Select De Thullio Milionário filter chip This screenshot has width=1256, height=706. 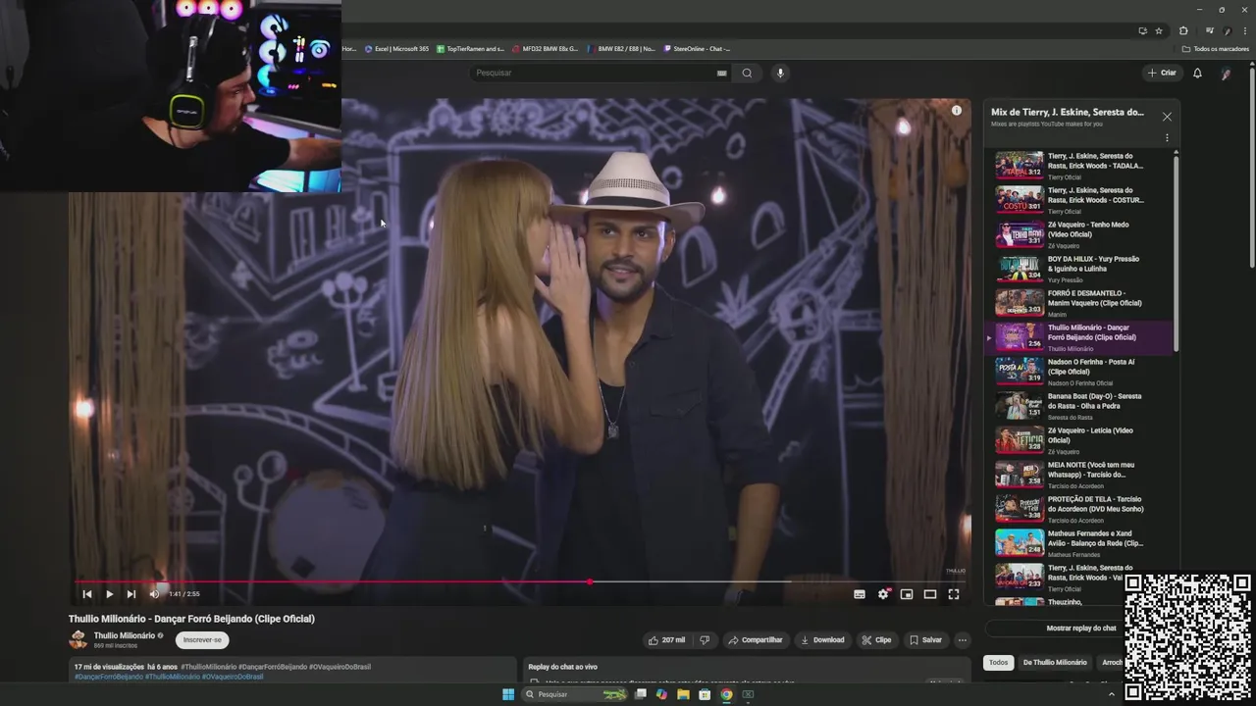point(1055,663)
